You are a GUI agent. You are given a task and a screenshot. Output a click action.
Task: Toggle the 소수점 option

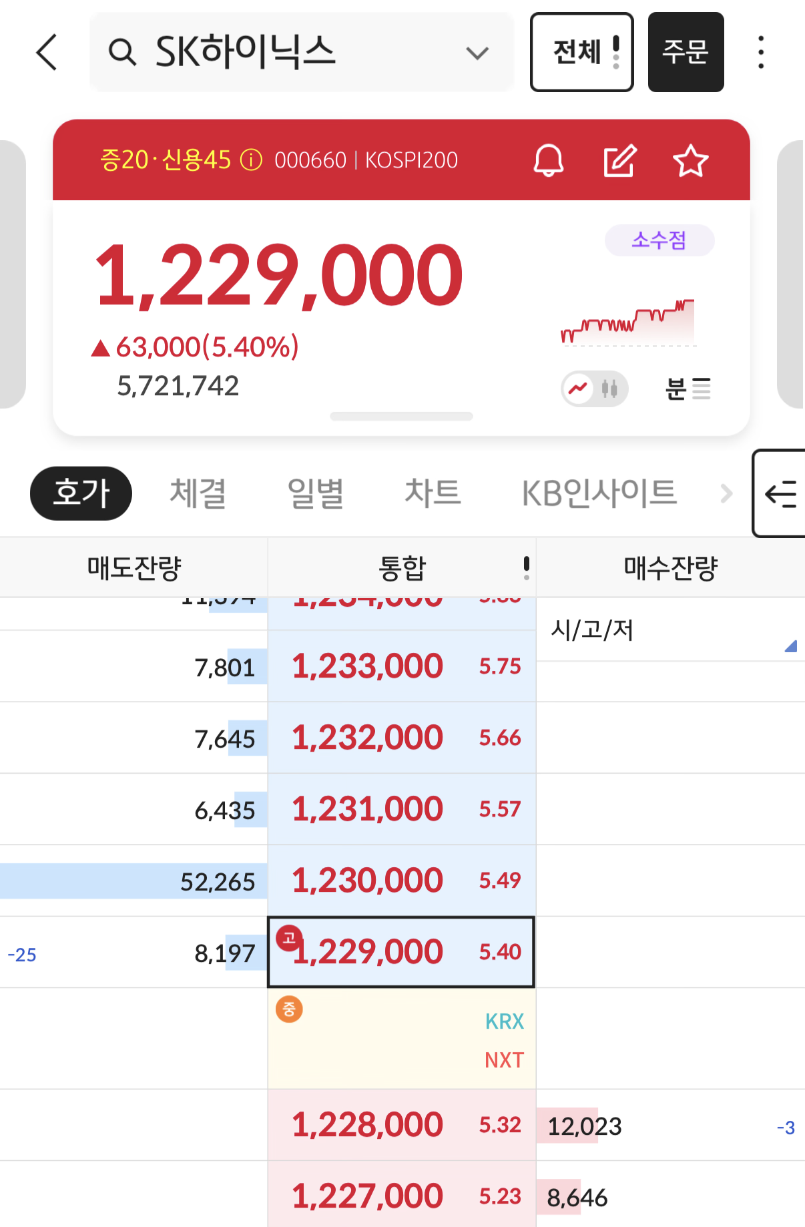659,240
